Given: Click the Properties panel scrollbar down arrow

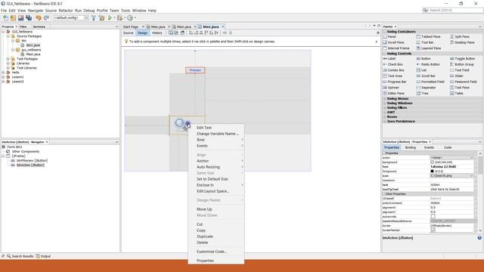Looking at the screenshot, I should [x=480, y=230].
